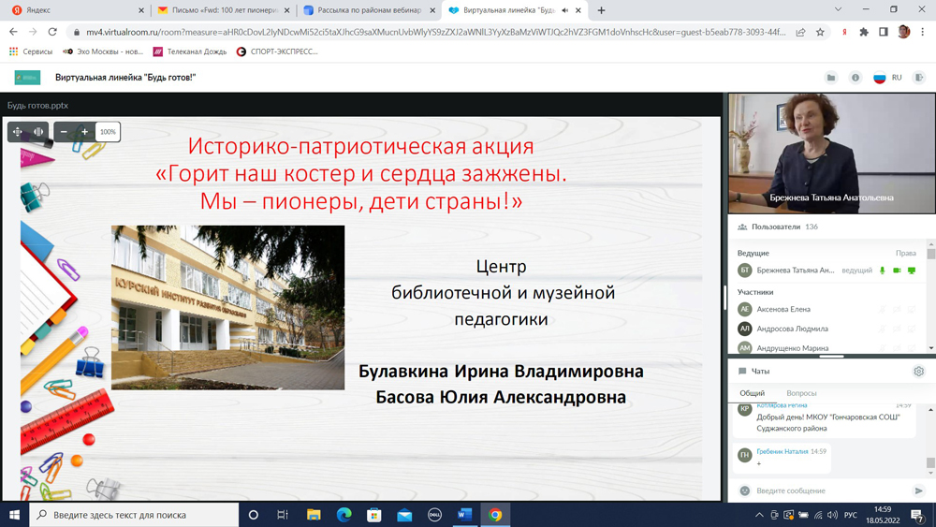The width and height of the screenshot is (936, 527).
Task: Click the users list scrollbar down arrow
Action: point(931,348)
